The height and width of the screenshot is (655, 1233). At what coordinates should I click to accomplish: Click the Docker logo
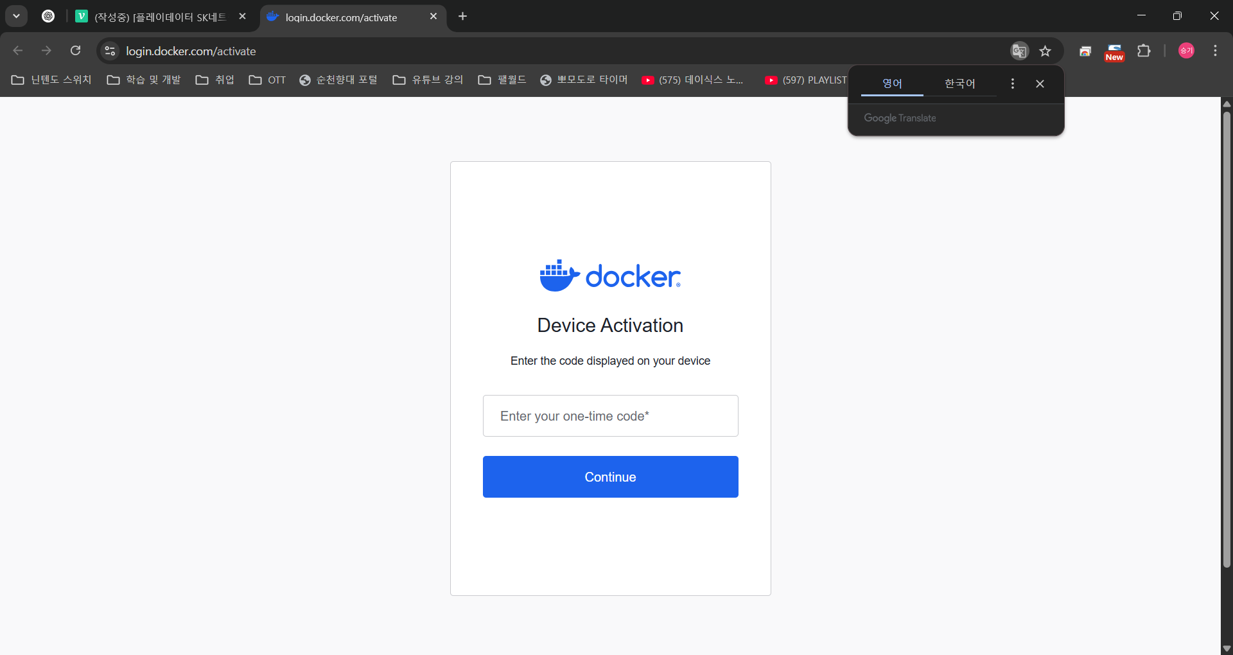(x=610, y=275)
